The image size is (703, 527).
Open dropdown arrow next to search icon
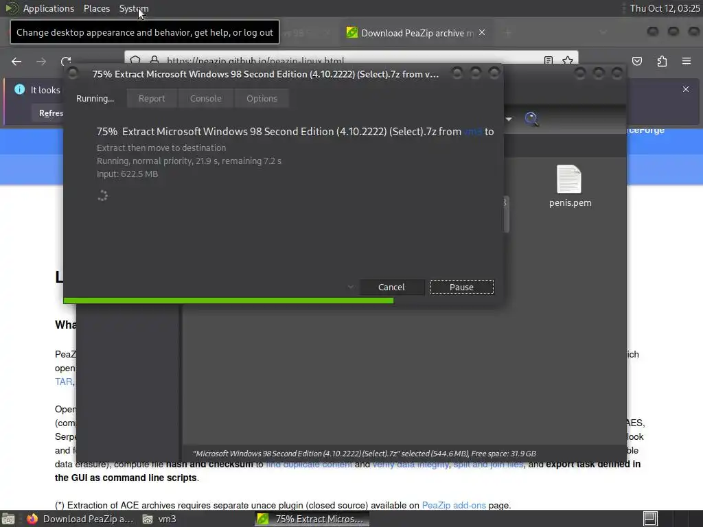(x=509, y=119)
